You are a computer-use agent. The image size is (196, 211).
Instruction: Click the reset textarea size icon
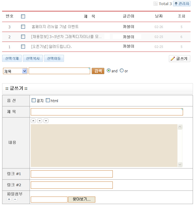(x=40, y=121)
